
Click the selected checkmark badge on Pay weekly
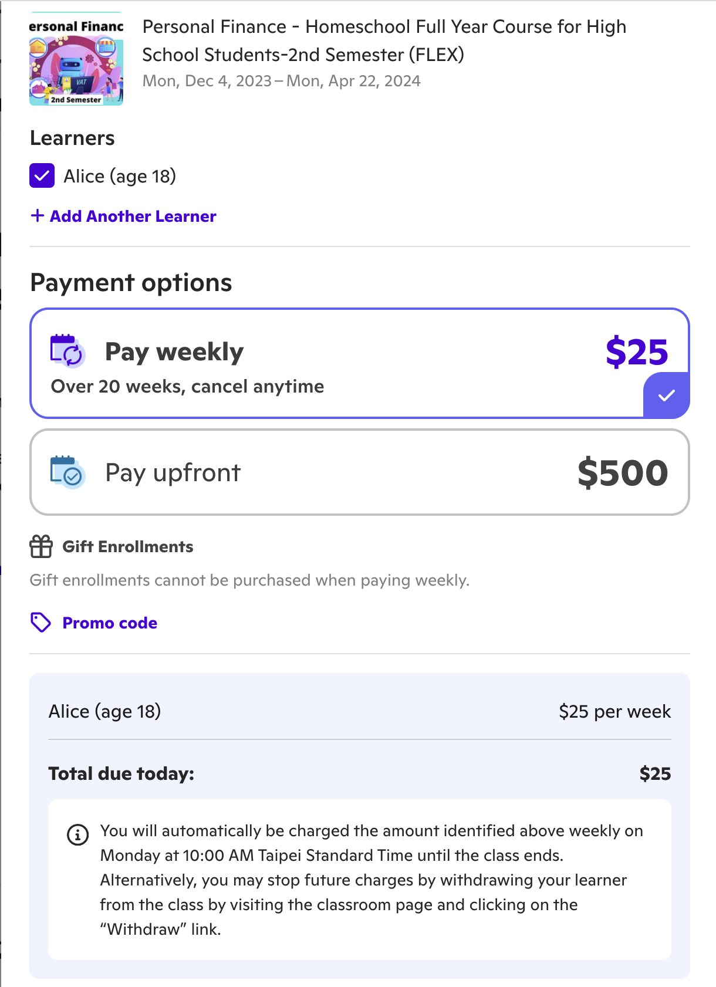[x=666, y=396]
